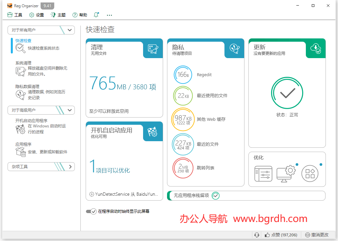The image size is (338, 241).
Task: Disable 在程序启动时始终显示此屏幕 toggle
Action: coord(91,211)
